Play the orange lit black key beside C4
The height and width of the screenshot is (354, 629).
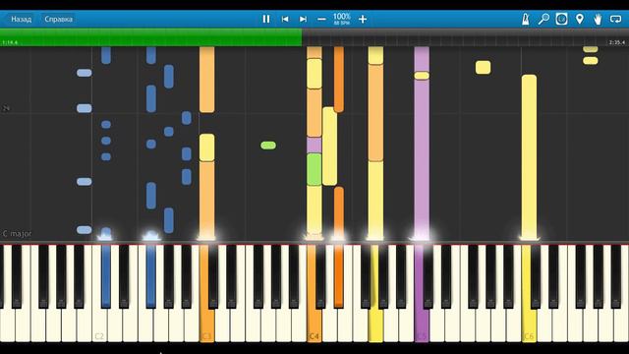[338, 276]
